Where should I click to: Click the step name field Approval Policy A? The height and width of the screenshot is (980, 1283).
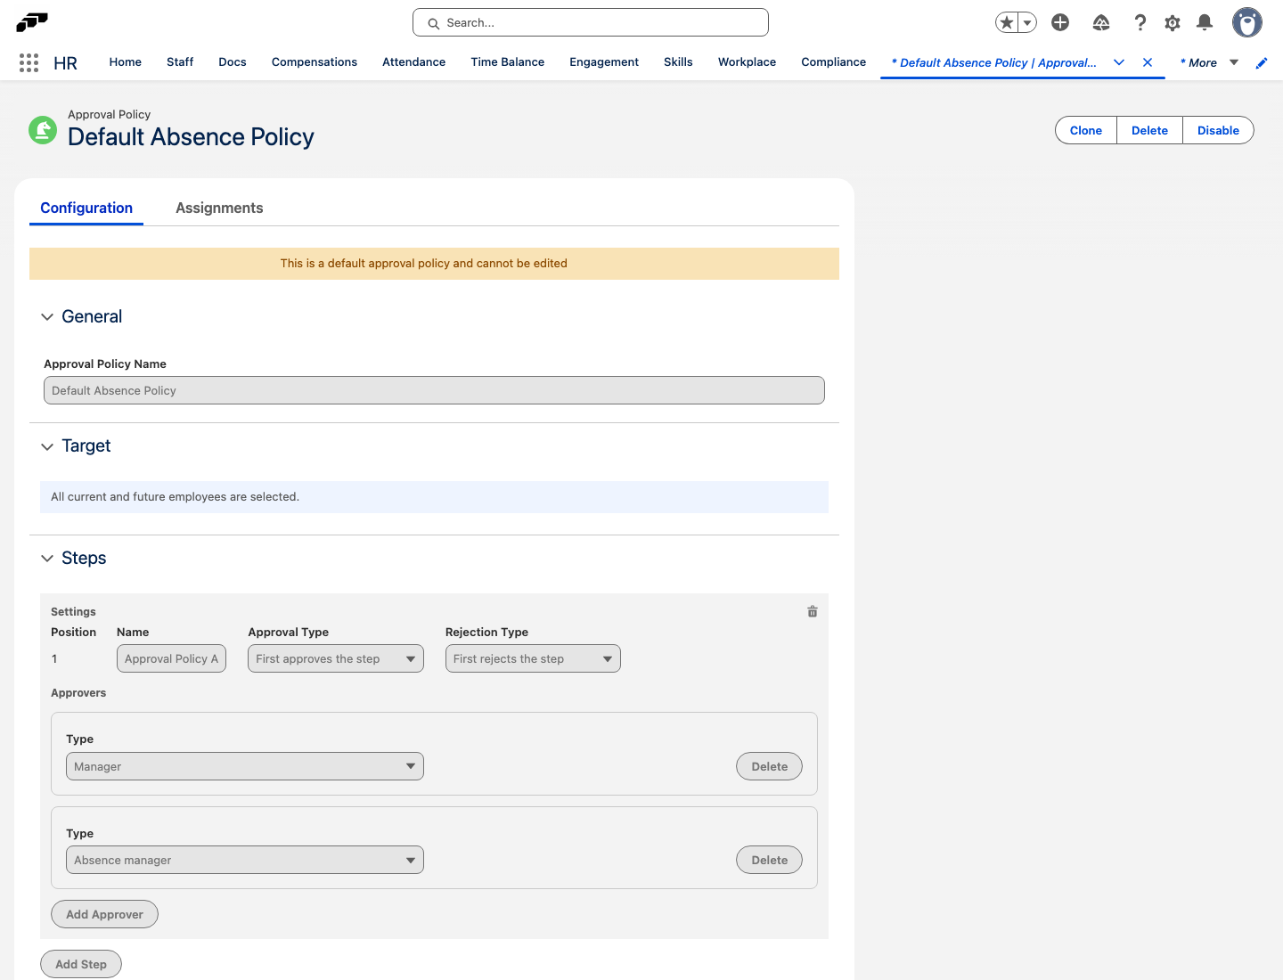coord(171,658)
